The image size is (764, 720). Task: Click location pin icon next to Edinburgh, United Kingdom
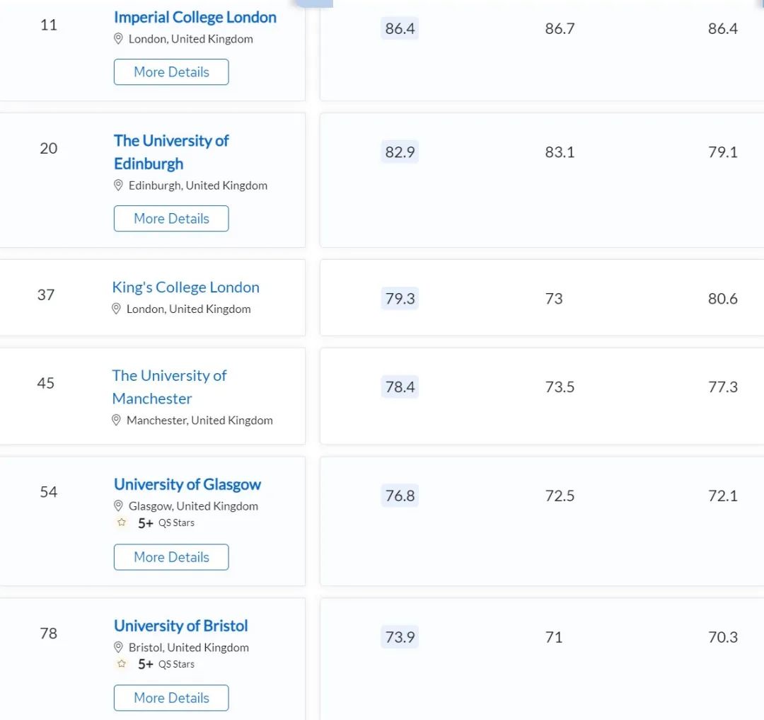tap(119, 185)
